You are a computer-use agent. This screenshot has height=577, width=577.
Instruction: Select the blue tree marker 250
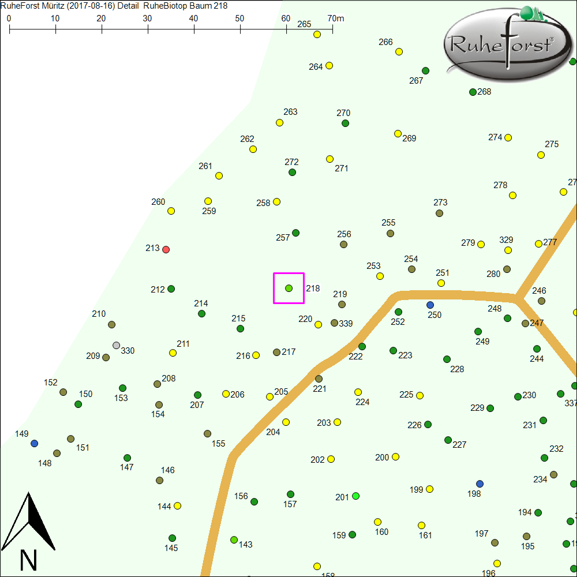pyautogui.click(x=430, y=305)
